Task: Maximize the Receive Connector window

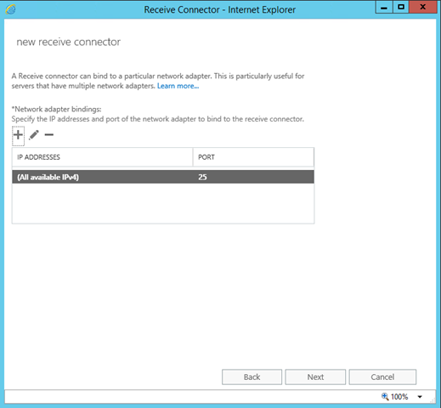Action: pyautogui.click(x=401, y=8)
